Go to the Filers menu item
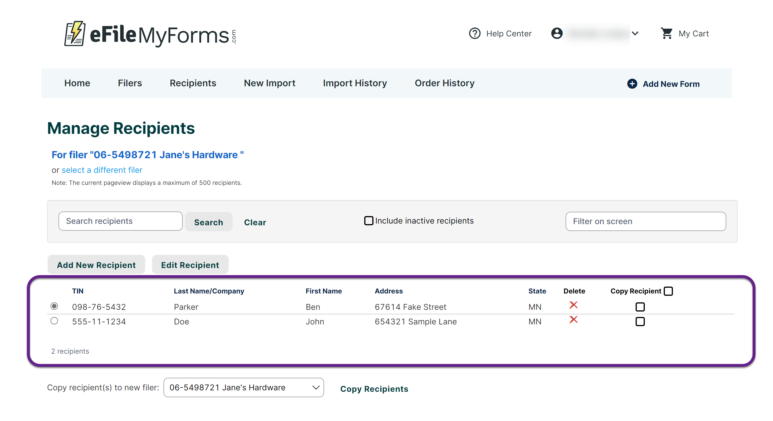773x421 pixels. coord(130,83)
